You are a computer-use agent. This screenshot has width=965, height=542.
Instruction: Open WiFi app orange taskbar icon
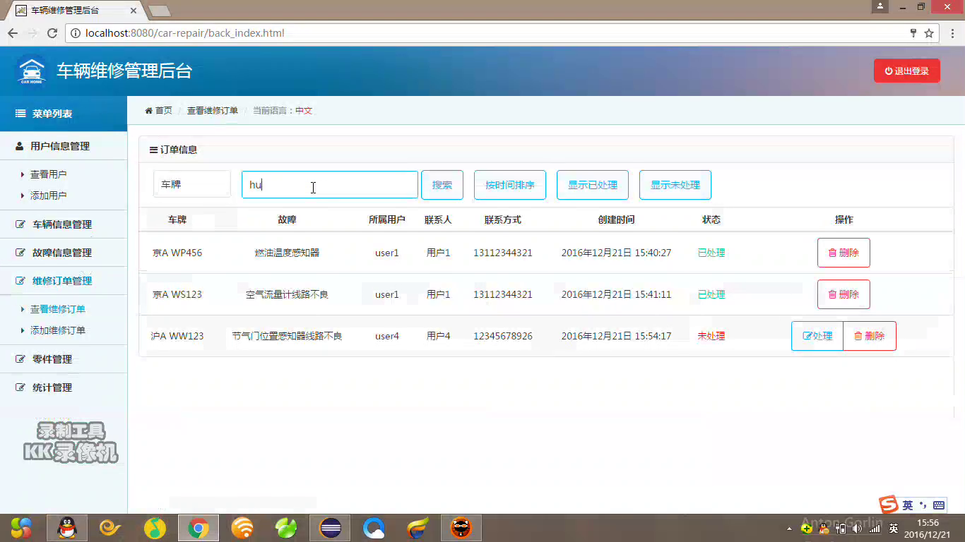point(242,528)
